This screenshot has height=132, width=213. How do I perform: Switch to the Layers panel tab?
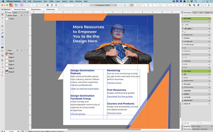click(x=15, y=13)
